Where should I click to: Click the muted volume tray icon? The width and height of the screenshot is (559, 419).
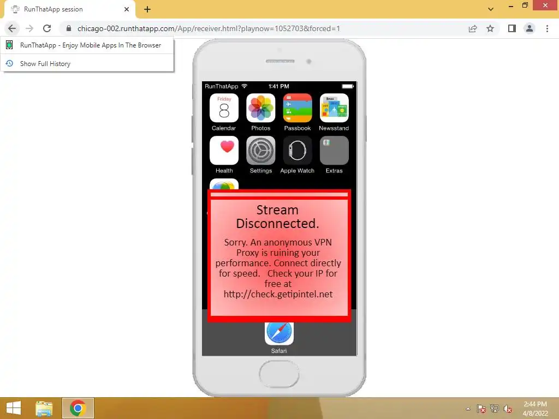point(508,409)
